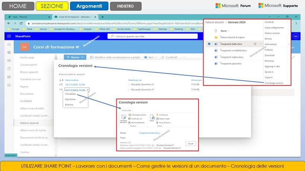The image size is (305, 171).
Task: Click Elimina elemento in the ribbon
Action: tap(136, 123)
